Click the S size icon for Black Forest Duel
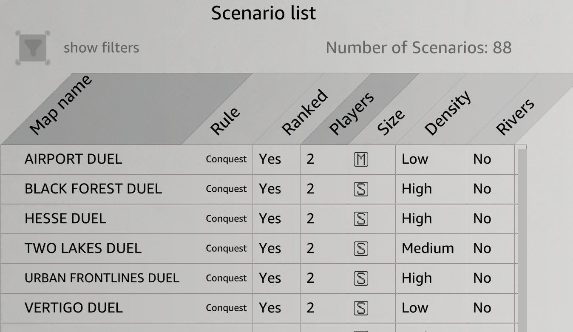Screen dimensions: 573x332 tap(361, 189)
